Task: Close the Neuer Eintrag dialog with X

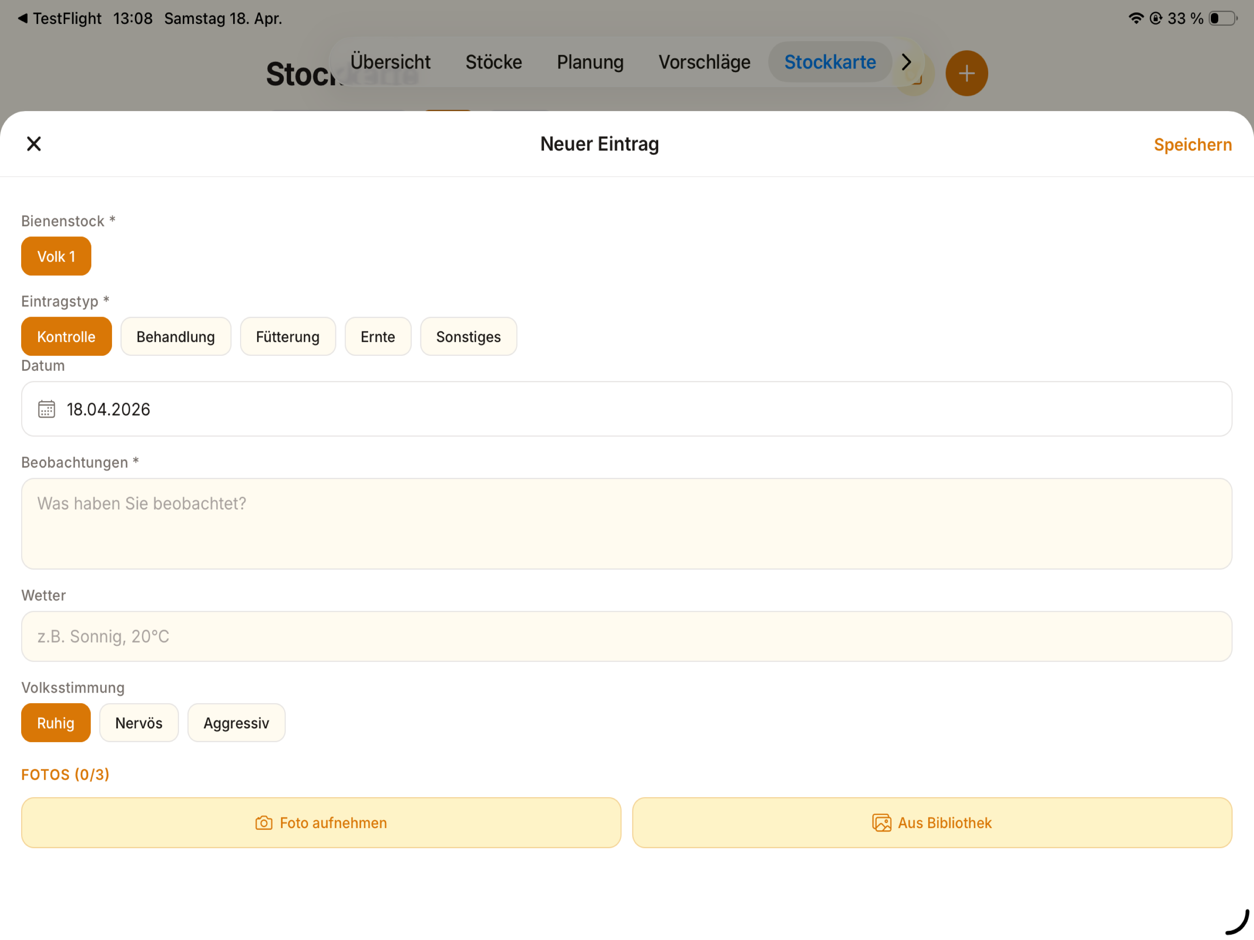Action: 34,144
